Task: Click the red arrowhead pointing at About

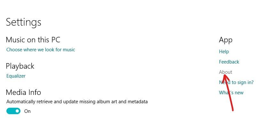Action: [225, 78]
